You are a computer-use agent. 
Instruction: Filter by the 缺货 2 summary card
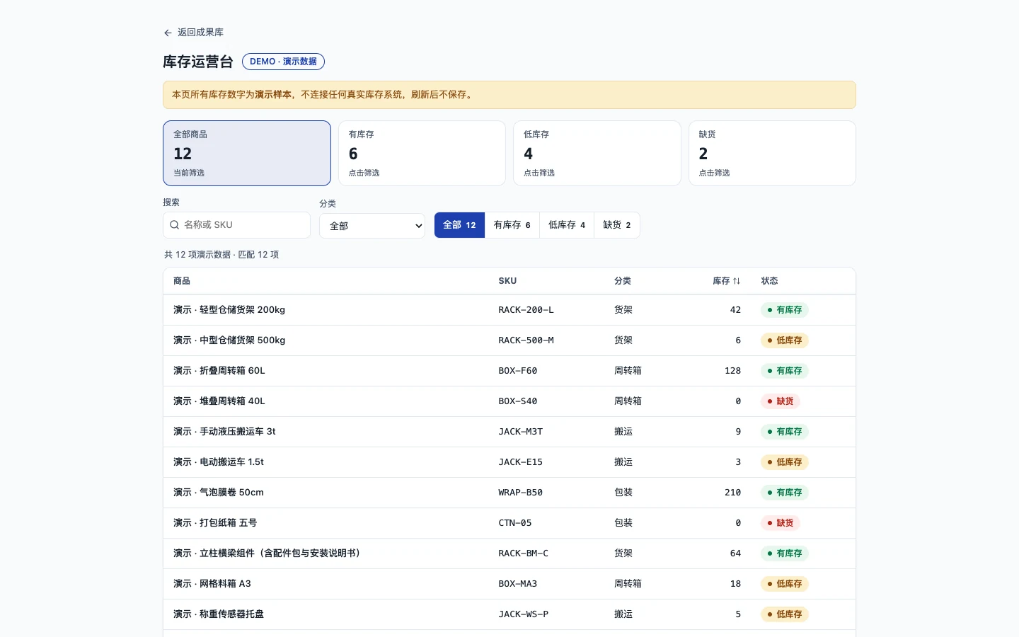point(772,153)
